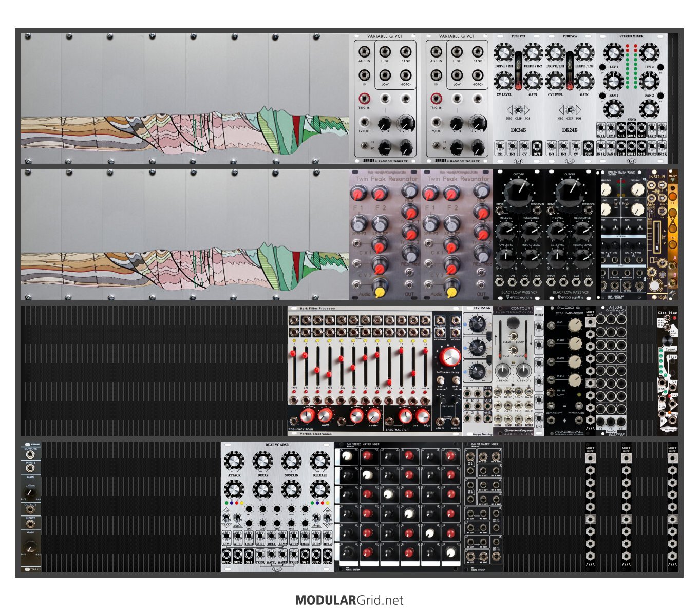The height and width of the screenshot is (611, 699).
Task: Click NOTCH jack on right Variable Q VCF
Action: (x=478, y=75)
